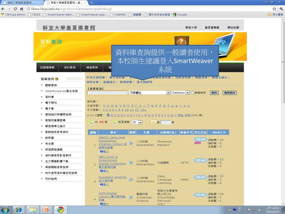Enable the 精確檢索 checkbox

pyautogui.click(x=192, y=93)
